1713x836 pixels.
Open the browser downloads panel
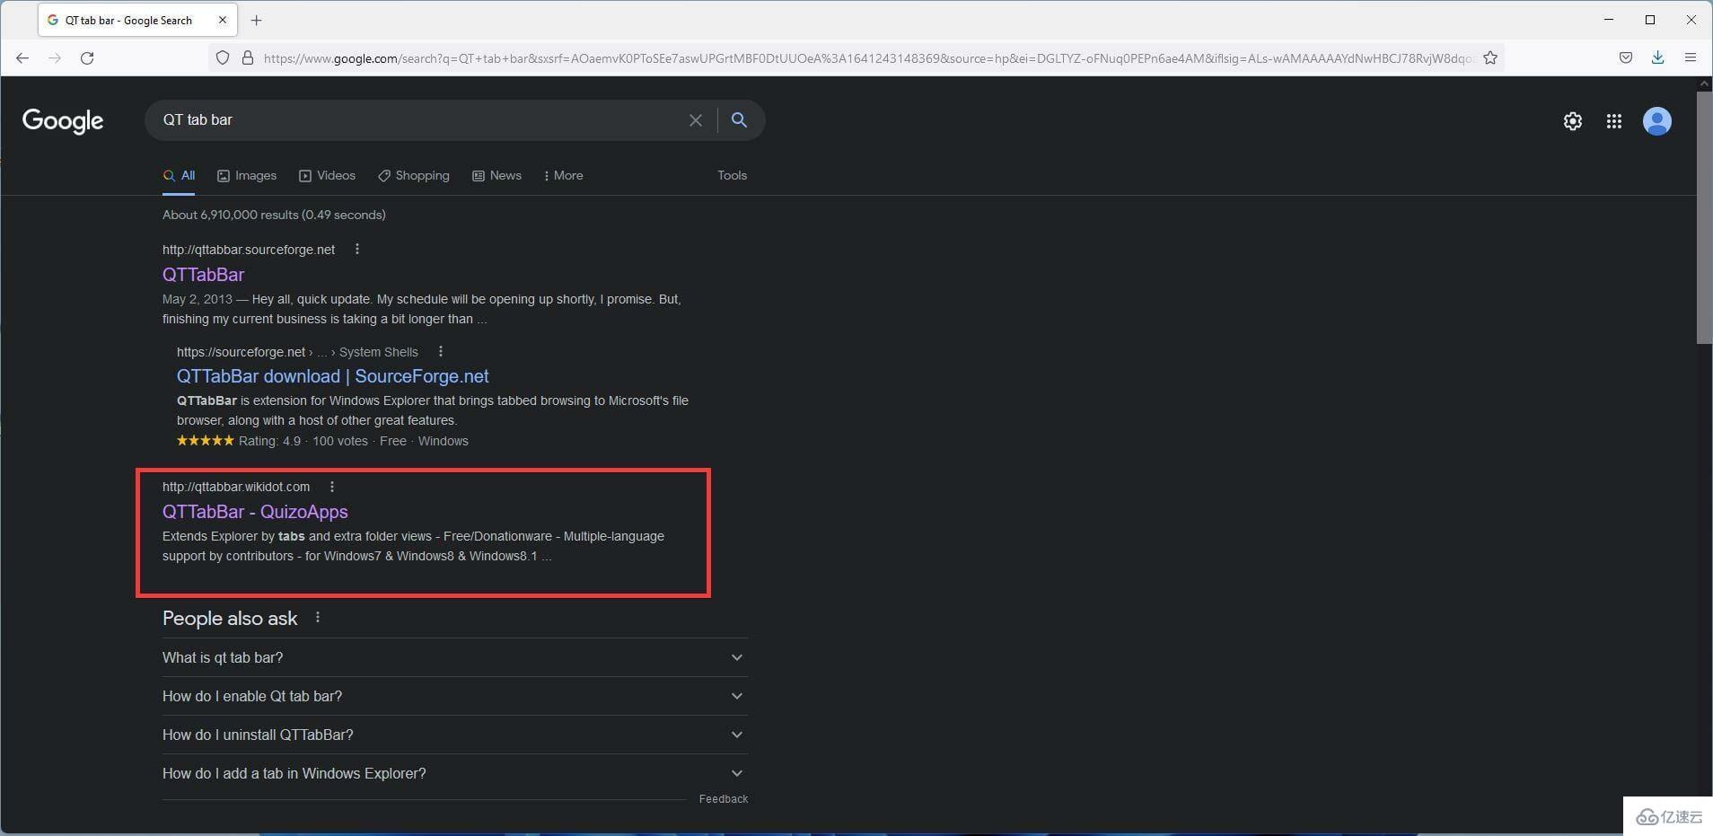point(1657,57)
